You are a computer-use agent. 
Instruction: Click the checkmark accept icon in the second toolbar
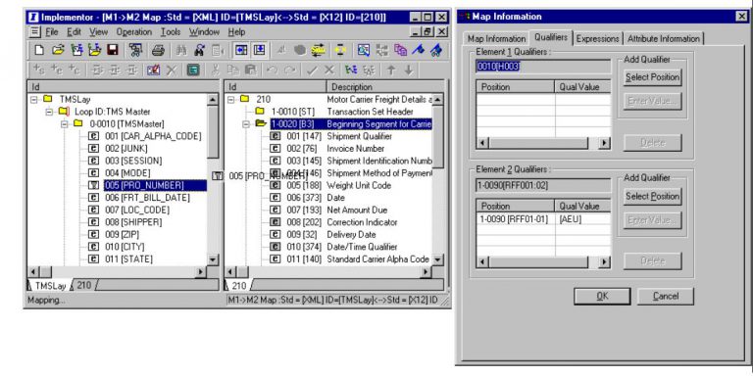click(312, 70)
